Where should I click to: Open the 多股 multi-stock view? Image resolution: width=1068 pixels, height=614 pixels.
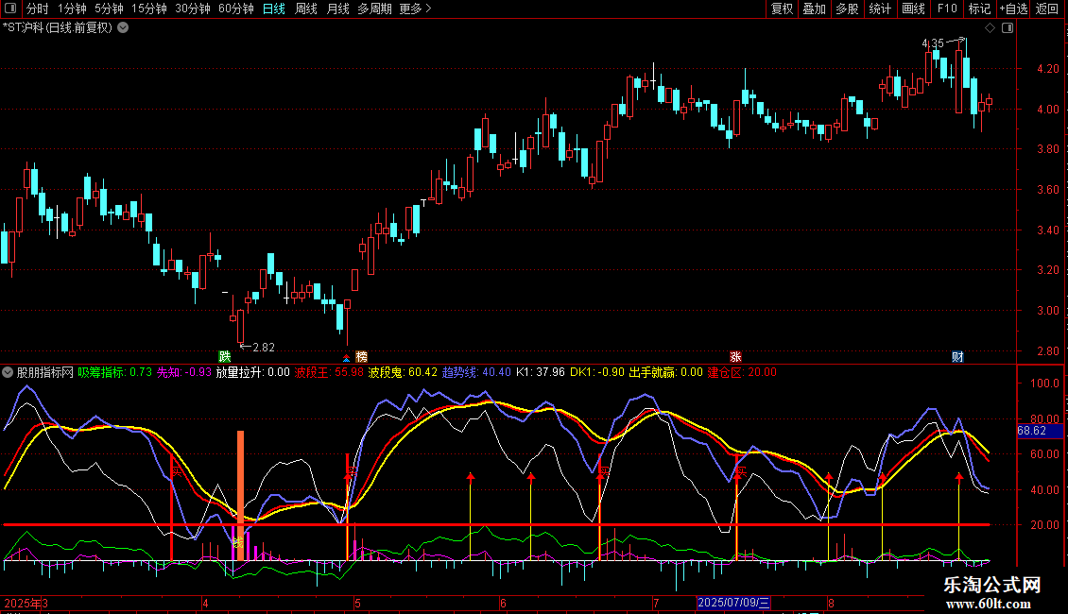coord(847,9)
